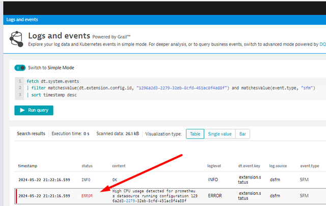Toggle the Switch to Simple Mode switch
The height and width of the screenshot is (206, 326).
point(20,67)
